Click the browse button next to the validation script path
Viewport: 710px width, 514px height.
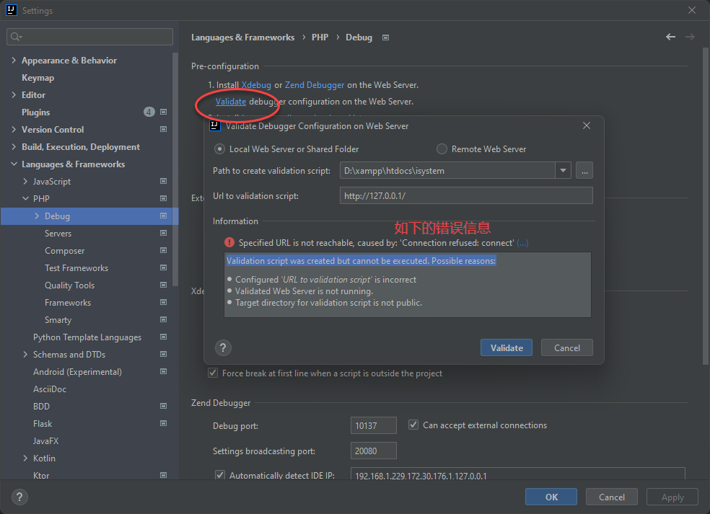pyautogui.click(x=584, y=170)
